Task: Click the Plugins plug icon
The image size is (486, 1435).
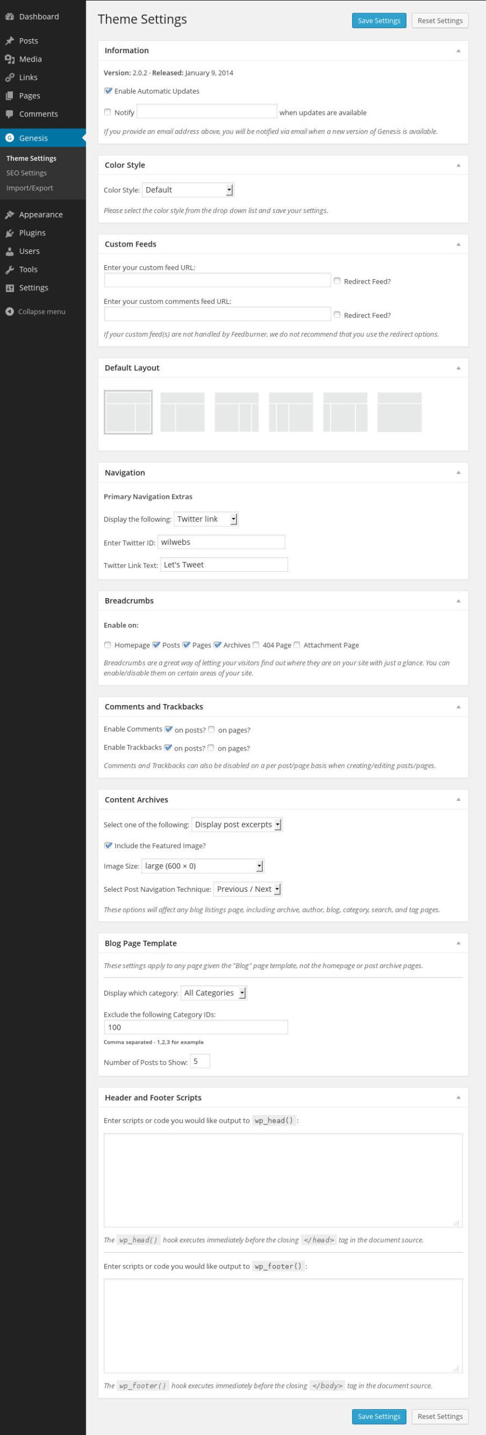Action: (10, 233)
